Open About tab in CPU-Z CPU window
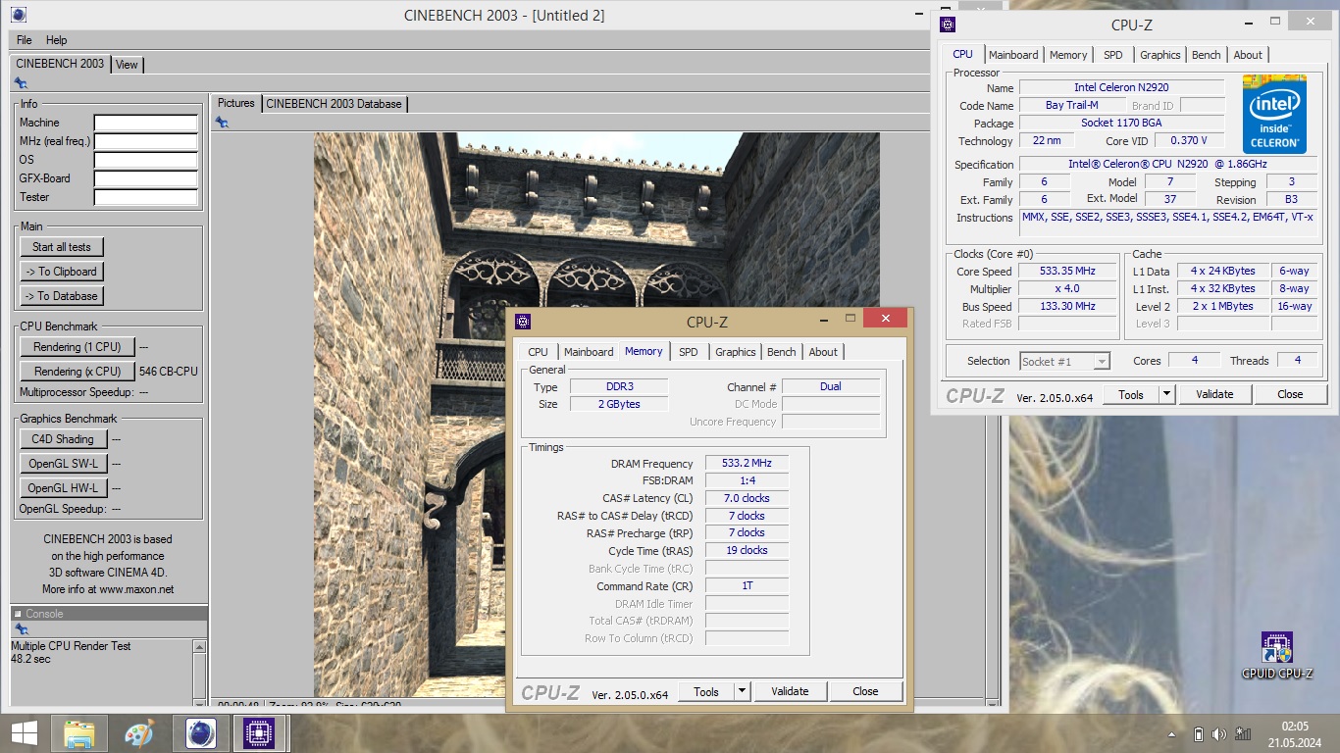Viewport: 1340px width, 753px height. tap(1248, 55)
